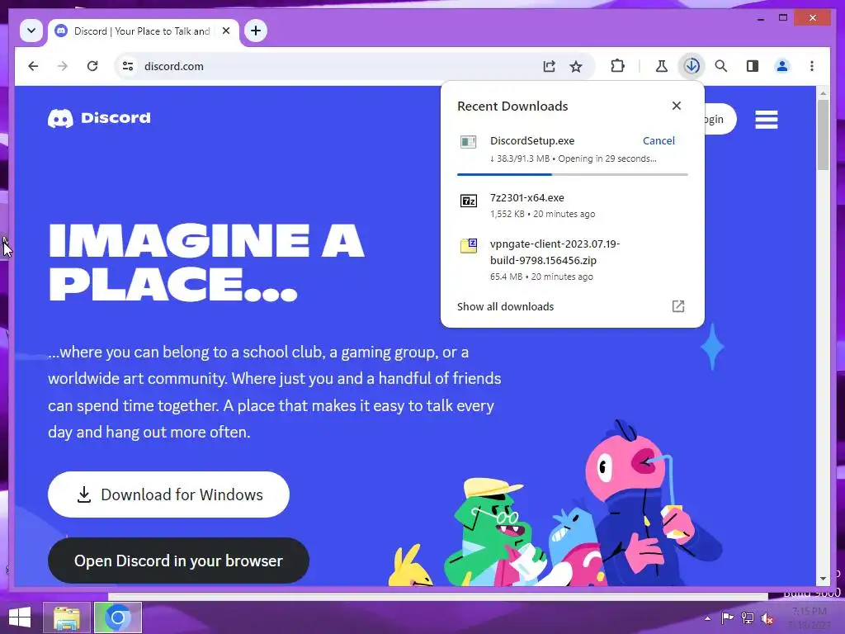This screenshot has height=634, width=845.
Task: Open the search magnifier in toolbar
Action: tap(721, 66)
